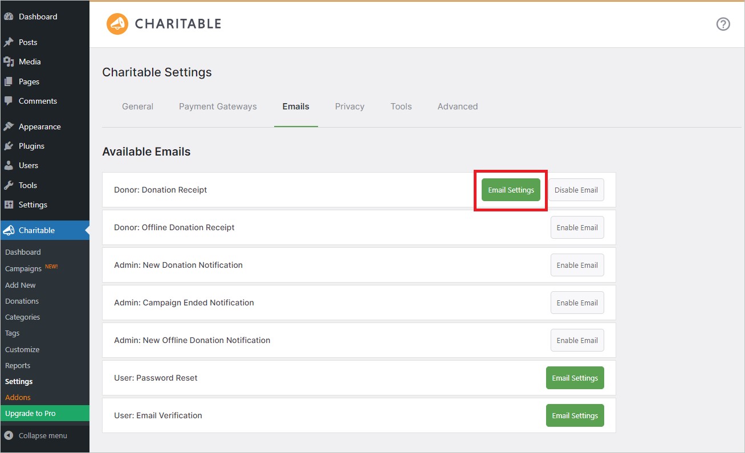This screenshot has height=453, width=745.
Task: Disable the Donor Donation Receipt email
Action: 576,190
